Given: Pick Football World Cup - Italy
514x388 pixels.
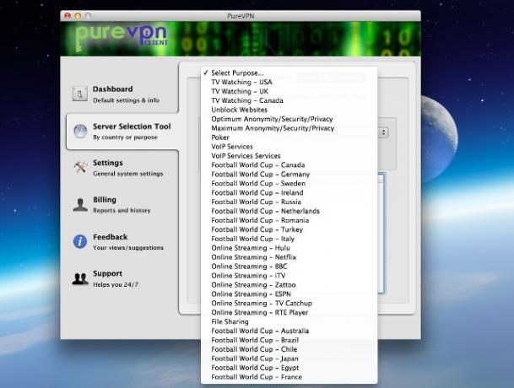Looking at the screenshot, I should click(289, 239).
